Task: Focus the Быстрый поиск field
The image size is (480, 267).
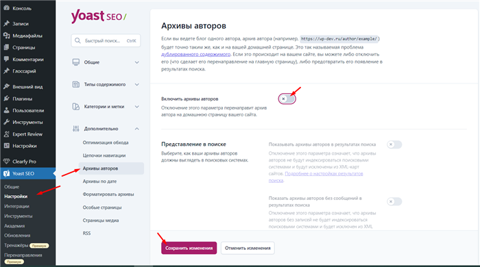Action: point(106,40)
